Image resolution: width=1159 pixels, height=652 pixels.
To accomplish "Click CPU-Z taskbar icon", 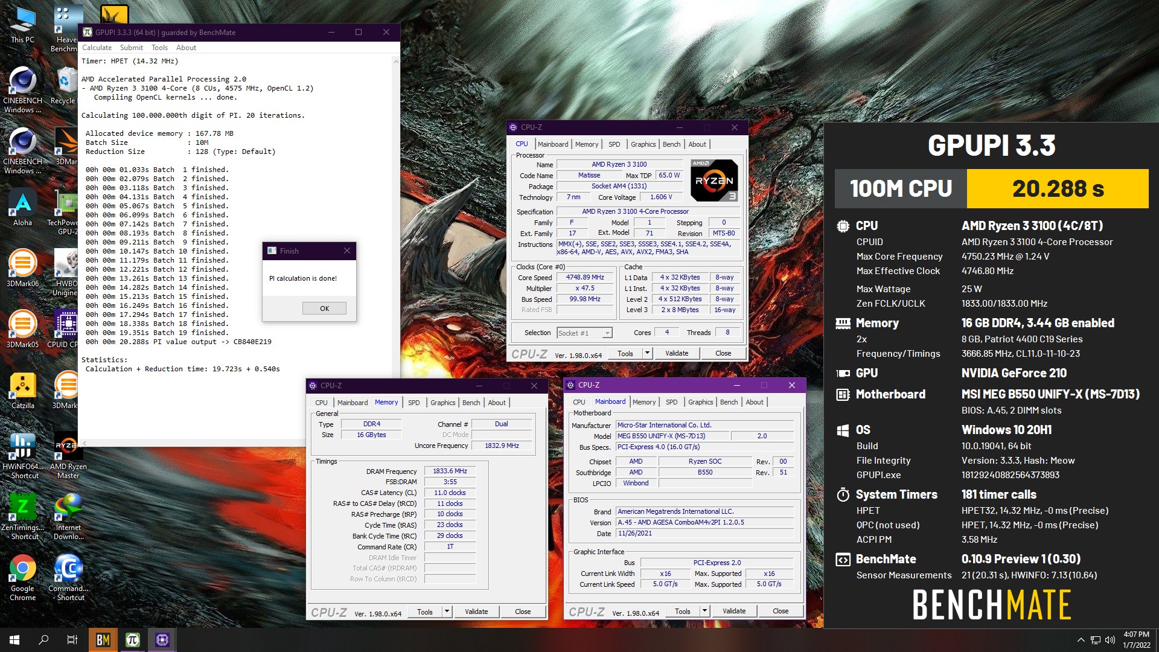I will tap(162, 640).
